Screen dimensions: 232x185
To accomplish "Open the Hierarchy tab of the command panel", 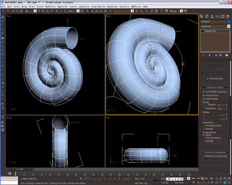I will tap(212, 17).
